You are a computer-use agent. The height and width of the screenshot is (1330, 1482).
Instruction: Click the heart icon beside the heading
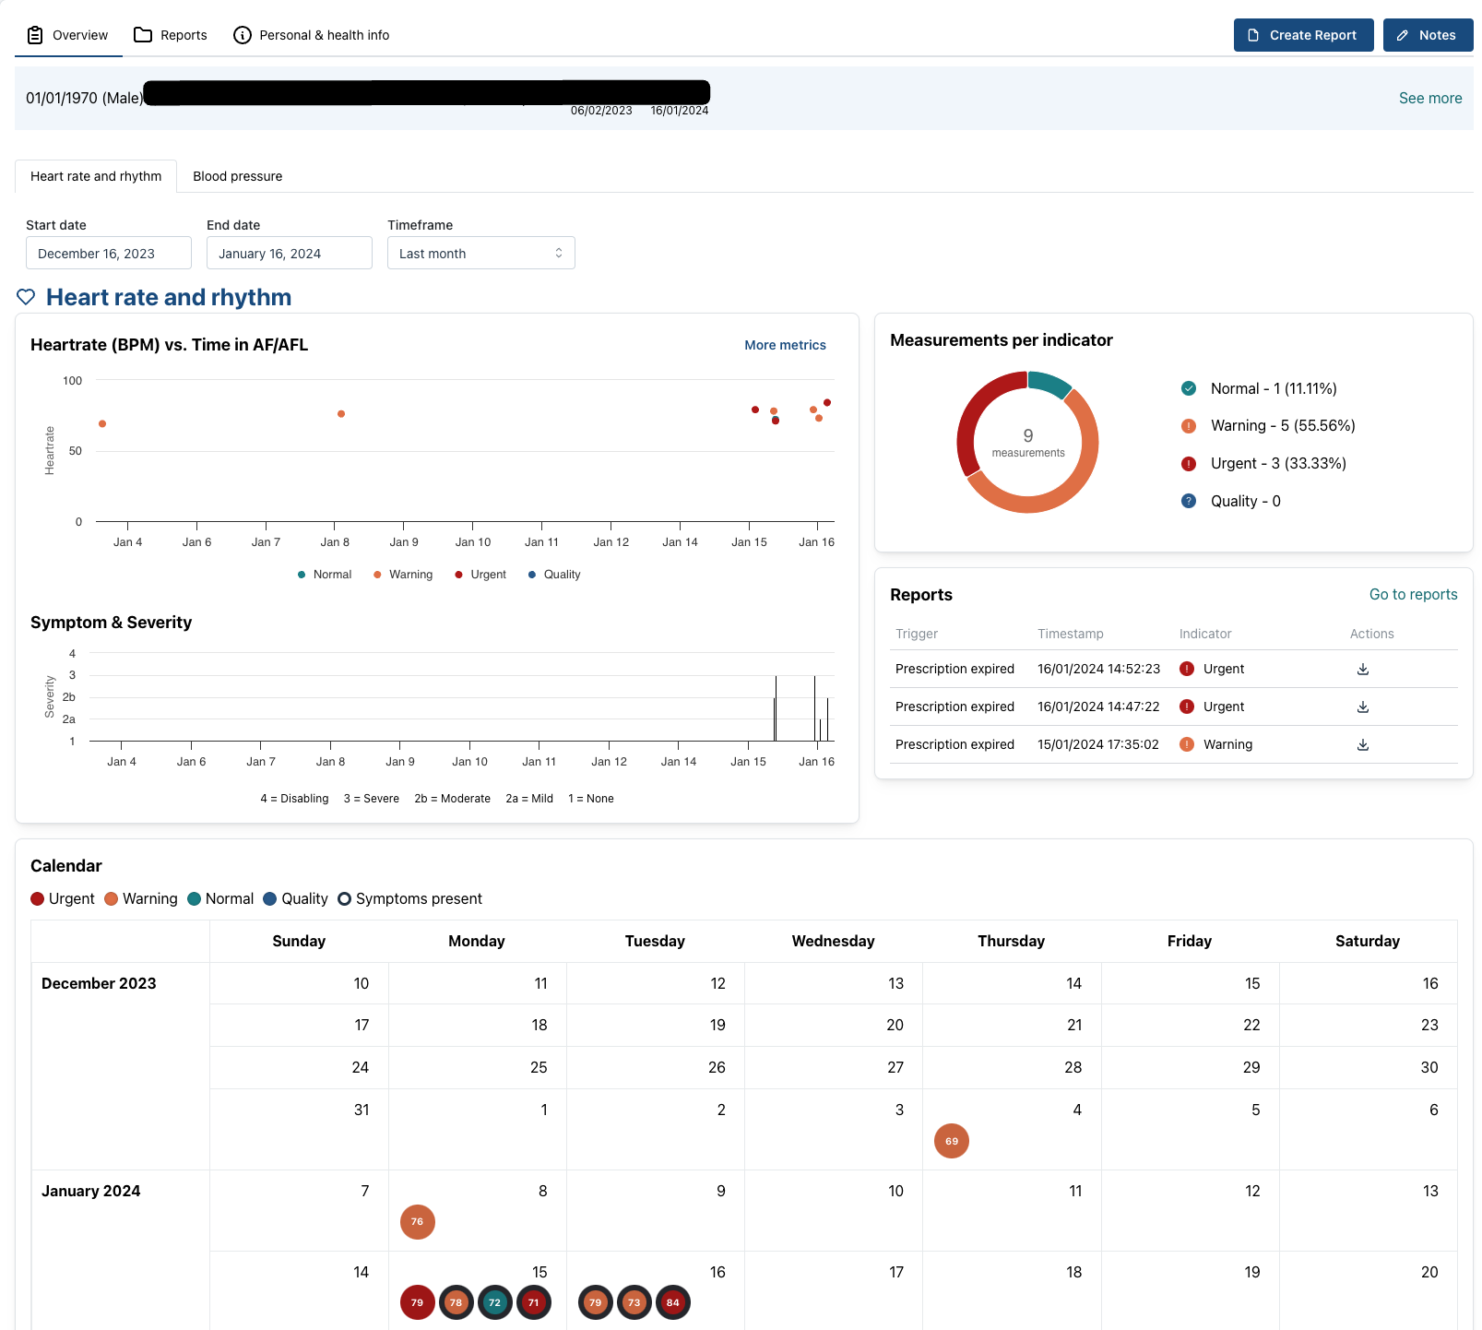pyautogui.click(x=26, y=297)
